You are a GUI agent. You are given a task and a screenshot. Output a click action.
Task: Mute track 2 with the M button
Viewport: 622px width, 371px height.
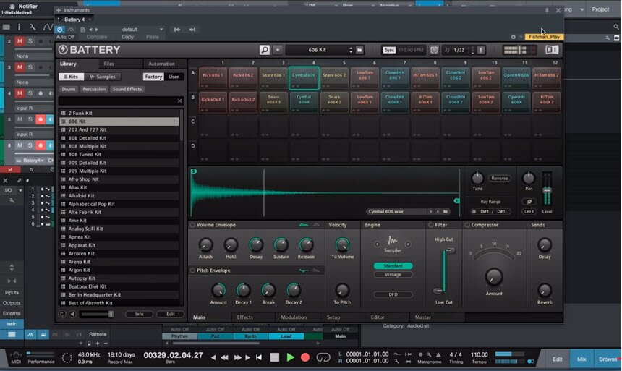click(20, 41)
